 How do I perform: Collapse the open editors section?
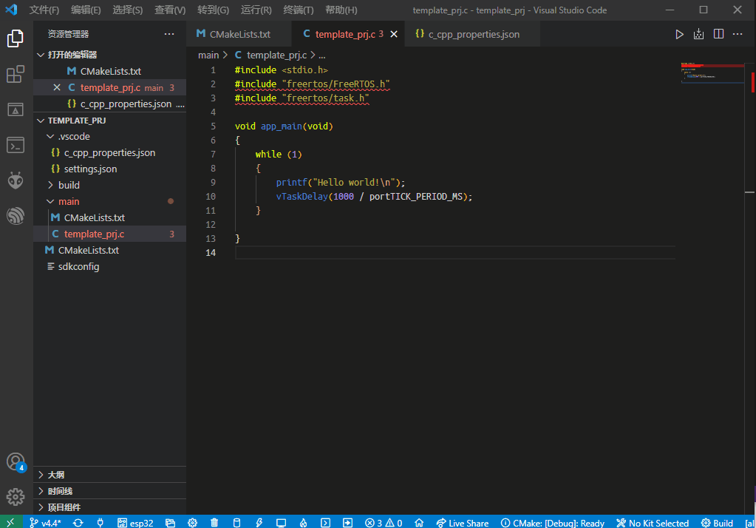tap(41, 55)
